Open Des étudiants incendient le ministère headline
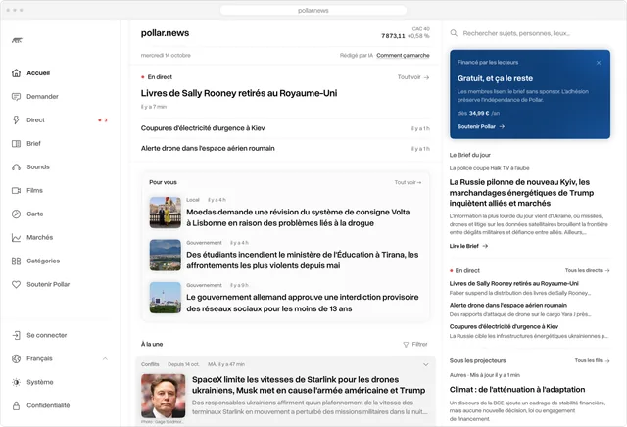Viewport: 627px width, 427px height. 303,260
